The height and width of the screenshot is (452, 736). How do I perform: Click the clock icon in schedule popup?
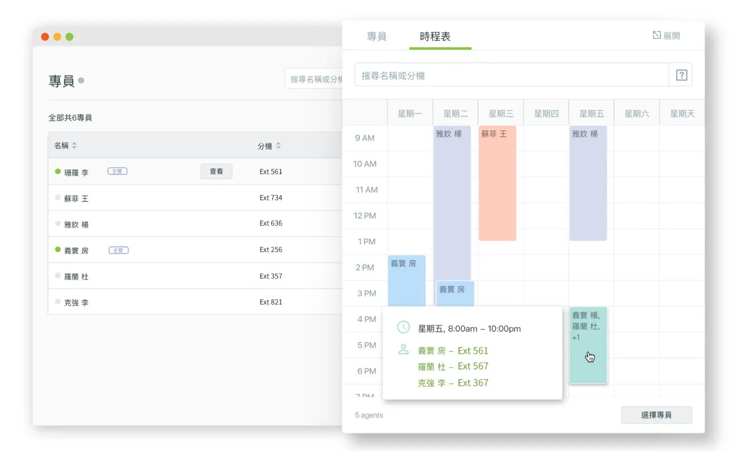[x=403, y=327]
